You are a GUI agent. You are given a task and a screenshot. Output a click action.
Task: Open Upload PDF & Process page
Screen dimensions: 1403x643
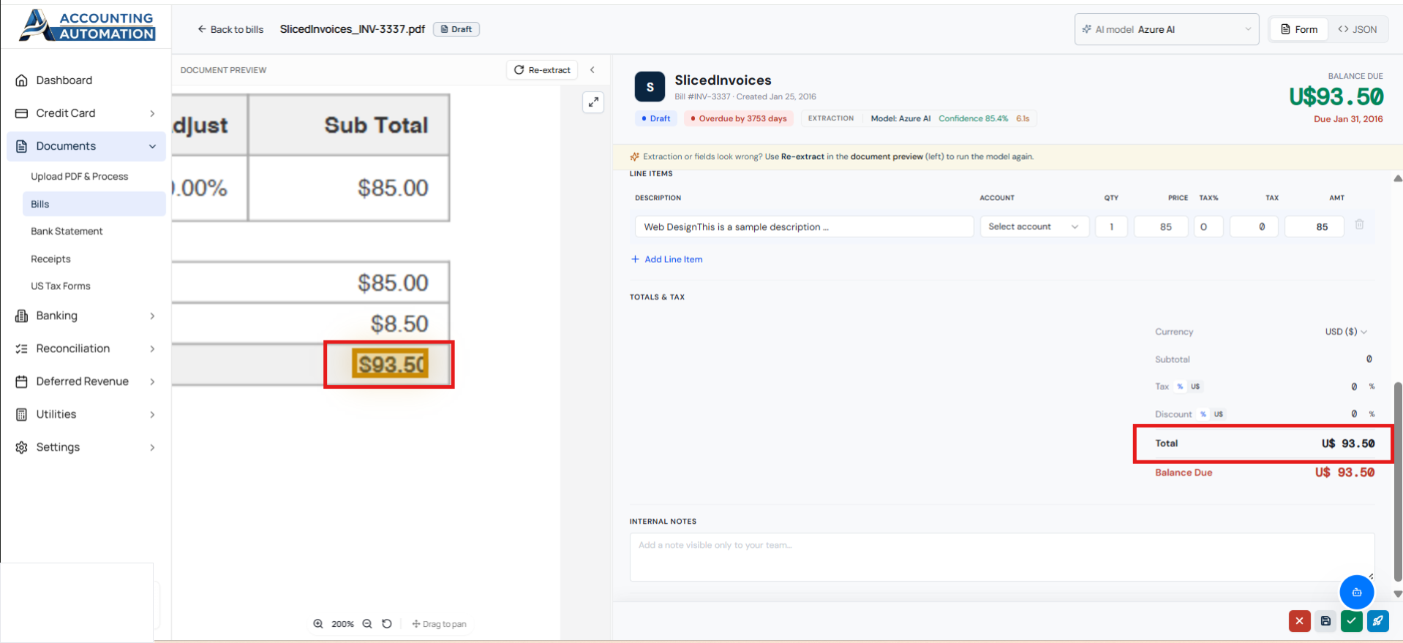79,177
